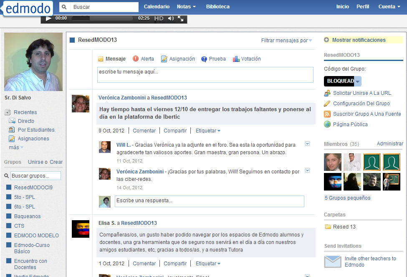The image size is (407, 277).
Task: Click Mostrar notificaciones plus icon
Action: (326, 40)
